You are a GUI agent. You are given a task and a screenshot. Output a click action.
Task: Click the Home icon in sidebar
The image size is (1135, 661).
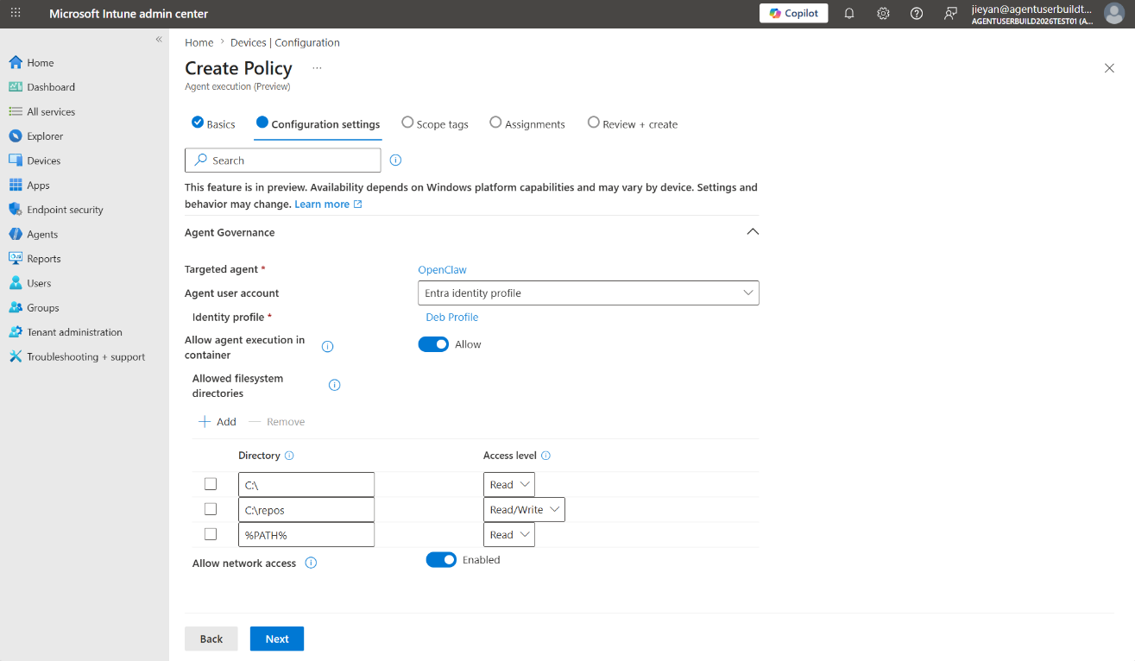pyautogui.click(x=16, y=62)
